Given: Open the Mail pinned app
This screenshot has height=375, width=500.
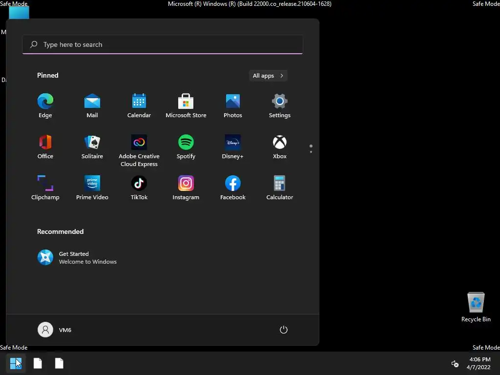Looking at the screenshot, I should (x=92, y=106).
